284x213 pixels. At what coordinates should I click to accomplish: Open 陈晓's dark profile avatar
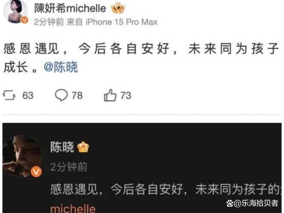(x=22, y=156)
